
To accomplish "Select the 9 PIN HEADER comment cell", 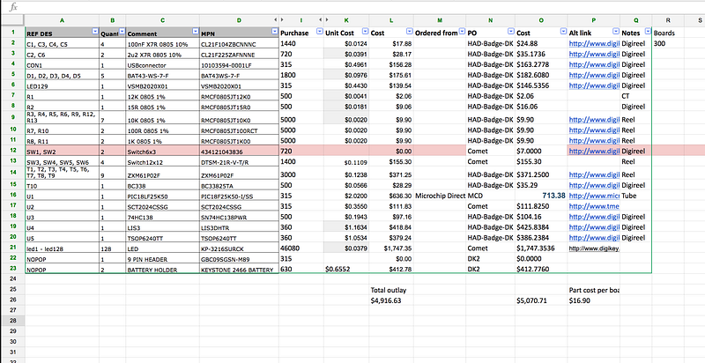I will coord(163,259).
